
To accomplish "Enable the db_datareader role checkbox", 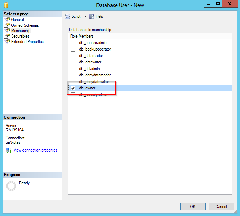I will [73, 56].
